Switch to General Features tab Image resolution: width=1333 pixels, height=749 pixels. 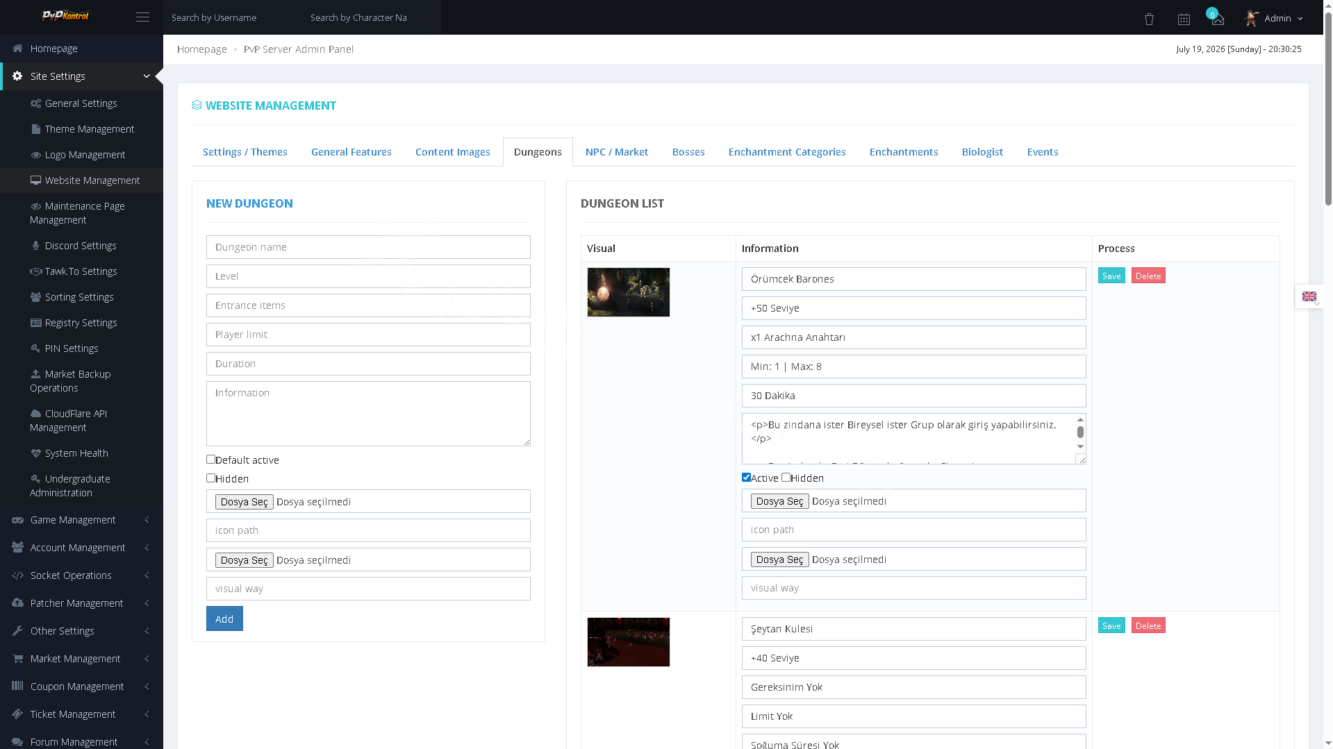(x=351, y=152)
